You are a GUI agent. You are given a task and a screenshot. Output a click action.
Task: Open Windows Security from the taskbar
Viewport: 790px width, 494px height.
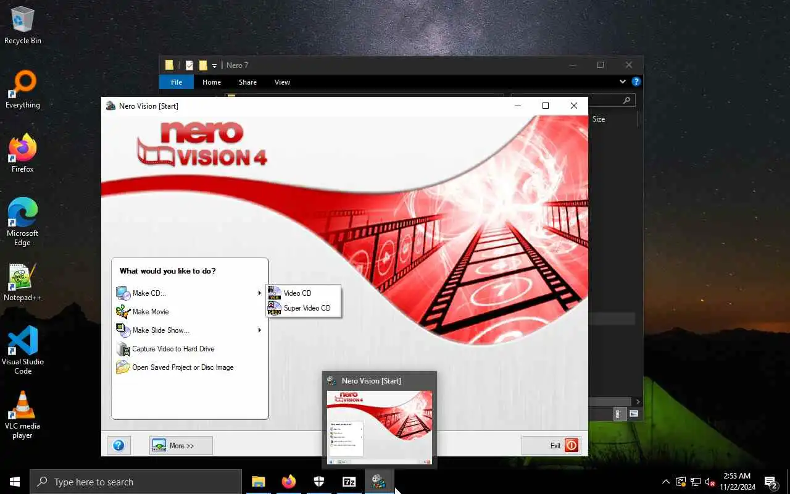(319, 482)
